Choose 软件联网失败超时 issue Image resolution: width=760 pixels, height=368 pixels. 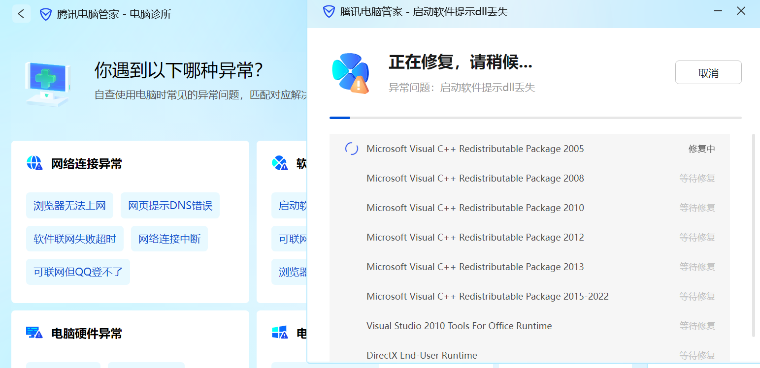(x=75, y=239)
